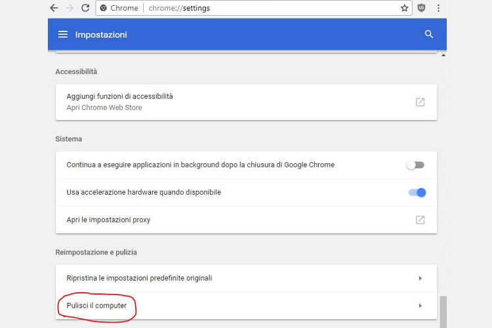The width and height of the screenshot is (492, 328).
Task: Enable background apps toggle after closing Chrome
Action: pos(415,165)
